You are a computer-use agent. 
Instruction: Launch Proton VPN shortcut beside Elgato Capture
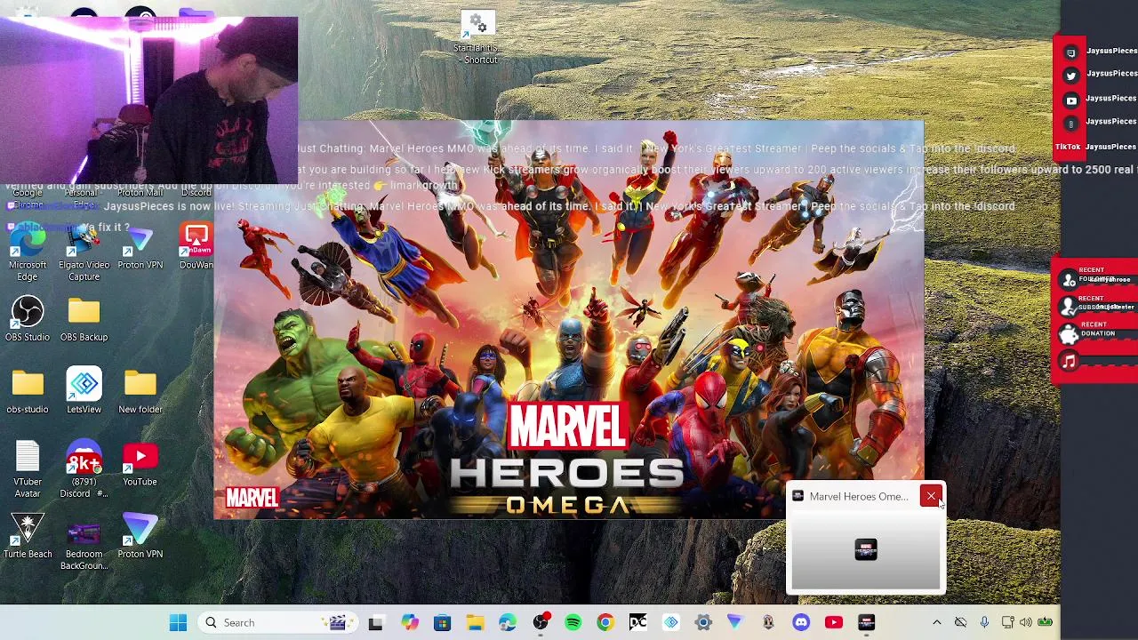[x=140, y=247]
